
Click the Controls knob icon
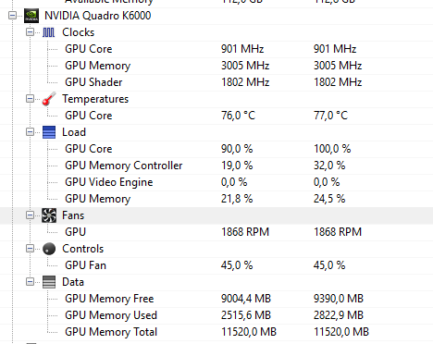coord(49,249)
